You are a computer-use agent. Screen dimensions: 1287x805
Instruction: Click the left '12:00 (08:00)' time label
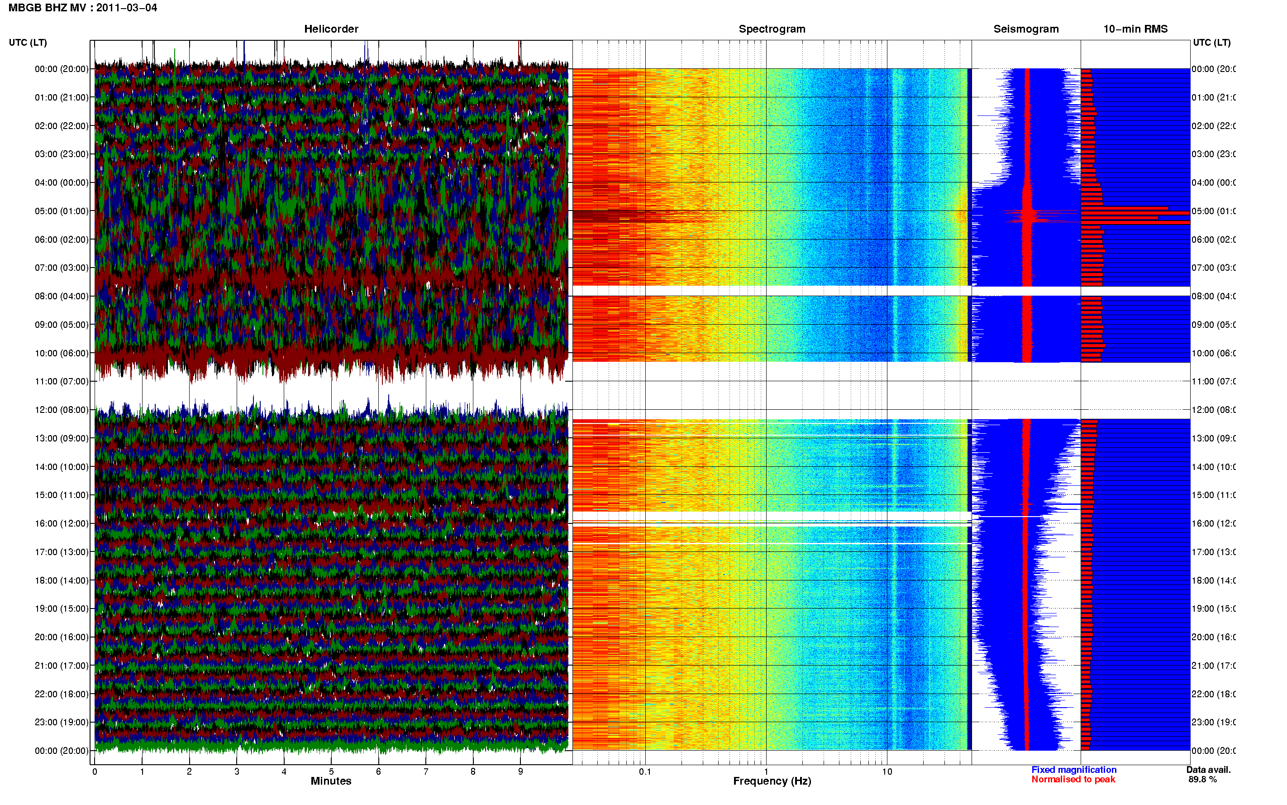[x=62, y=410]
